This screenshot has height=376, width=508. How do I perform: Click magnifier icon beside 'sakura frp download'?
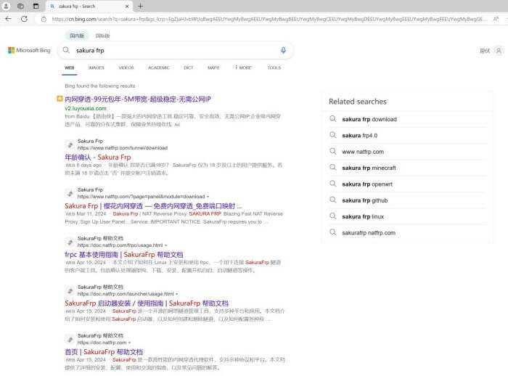point(332,118)
